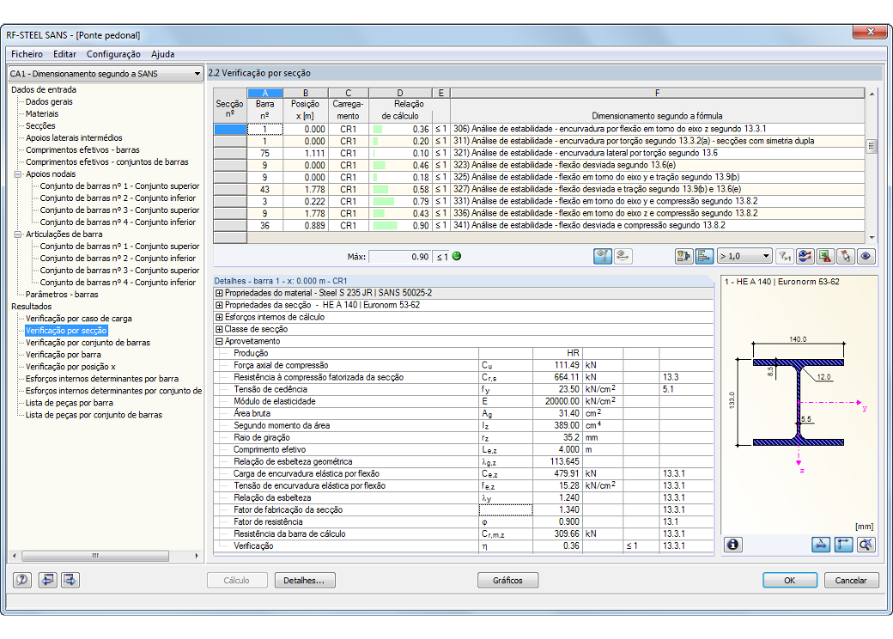Click the filter greater-than-one ratio icon

(786, 256)
